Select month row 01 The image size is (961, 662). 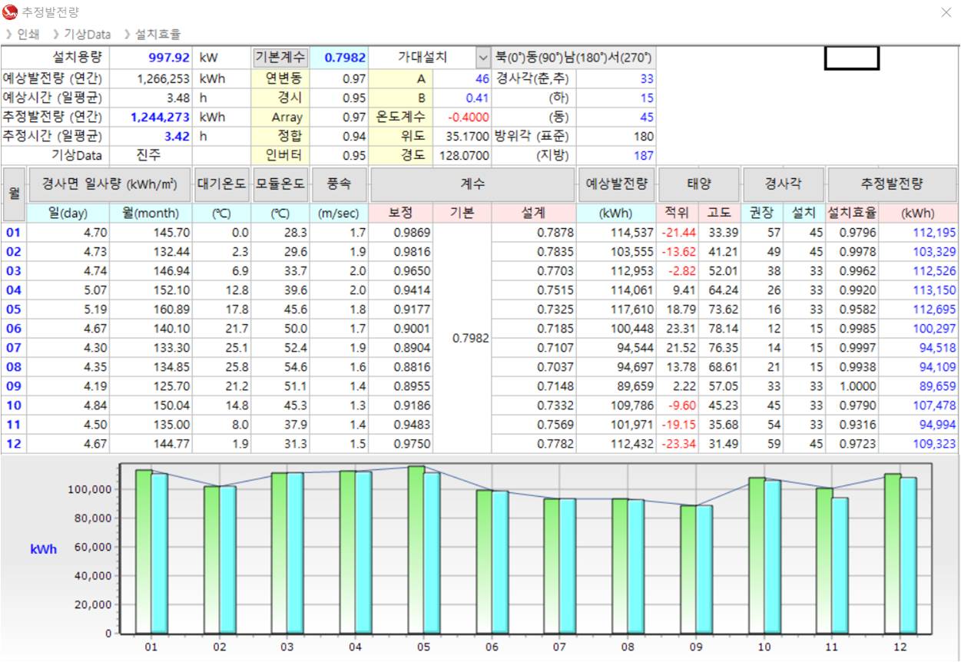(14, 233)
